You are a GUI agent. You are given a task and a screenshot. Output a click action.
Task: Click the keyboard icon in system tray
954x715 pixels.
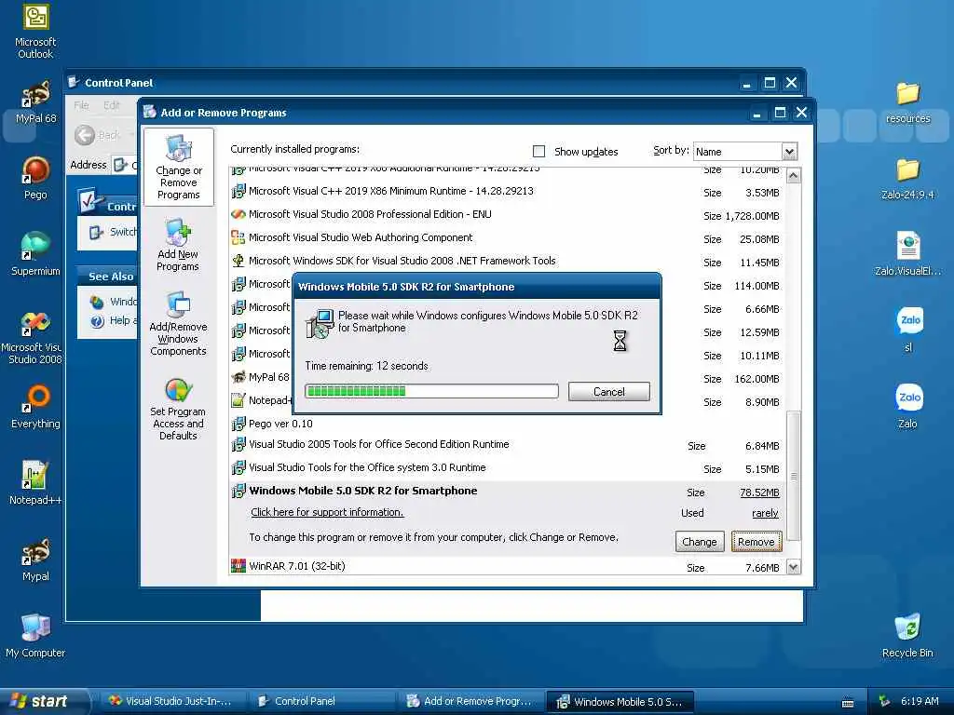pyautogui.click(x=848, y=703)
